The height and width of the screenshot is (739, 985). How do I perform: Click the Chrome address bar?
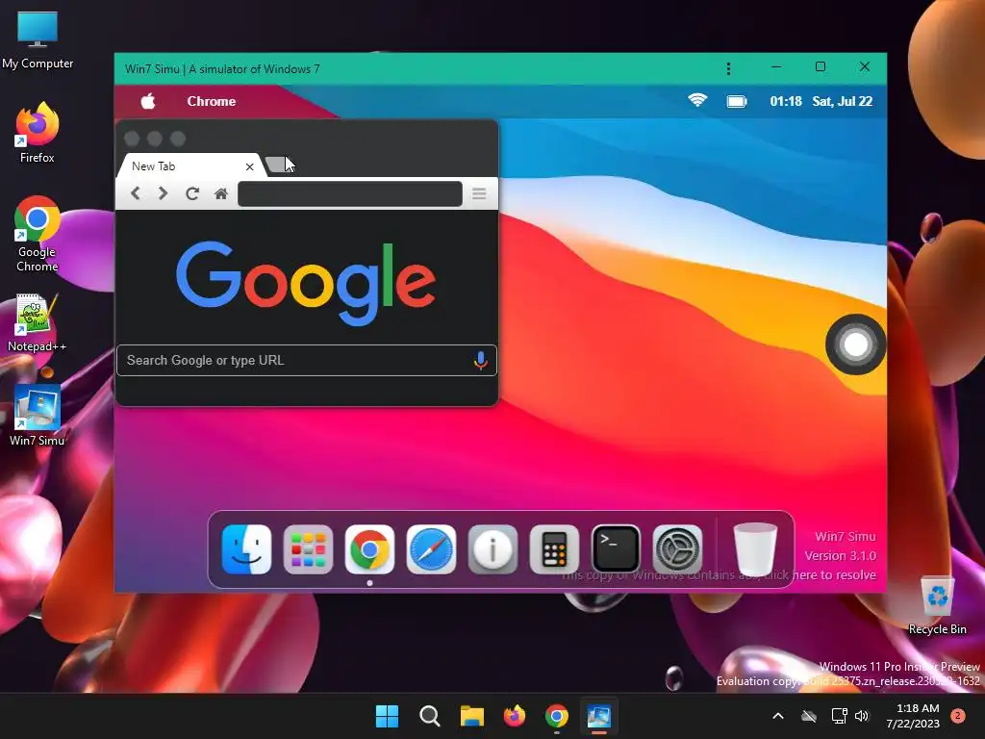[x=350, y=193]
